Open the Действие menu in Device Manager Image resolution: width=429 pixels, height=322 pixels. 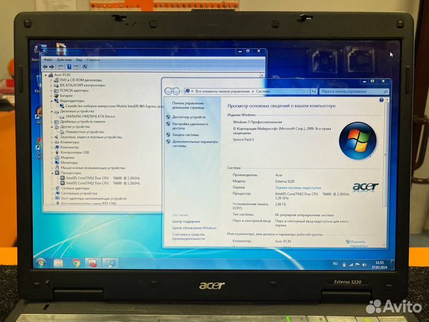pyautogui.click(x=64, y=60)
